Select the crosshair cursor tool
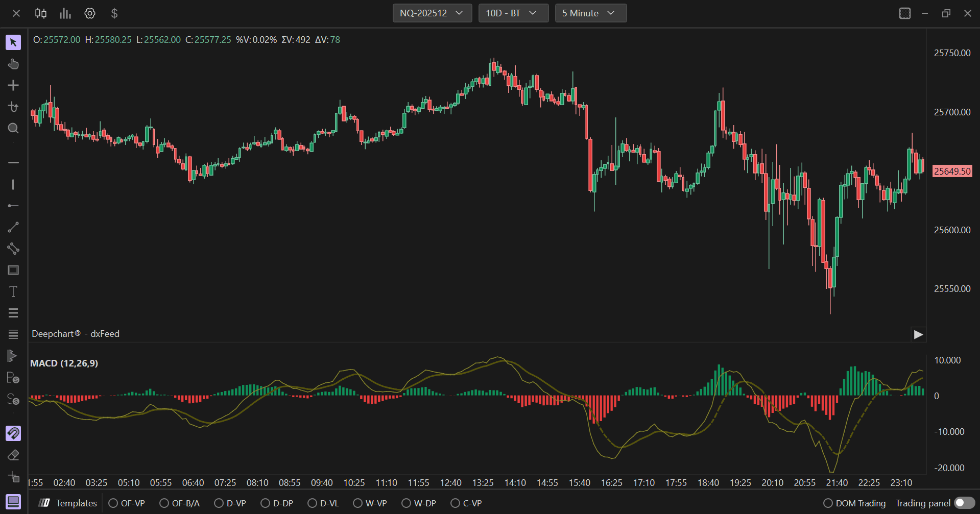Viewport: 980px width, 514px height. [13, 85]
